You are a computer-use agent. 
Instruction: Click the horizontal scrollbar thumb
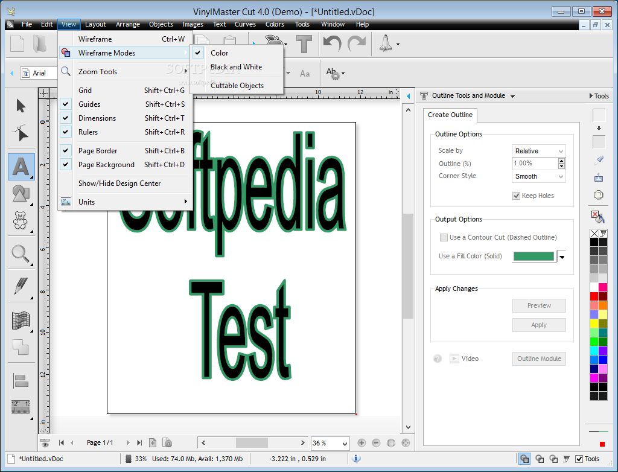252,443
